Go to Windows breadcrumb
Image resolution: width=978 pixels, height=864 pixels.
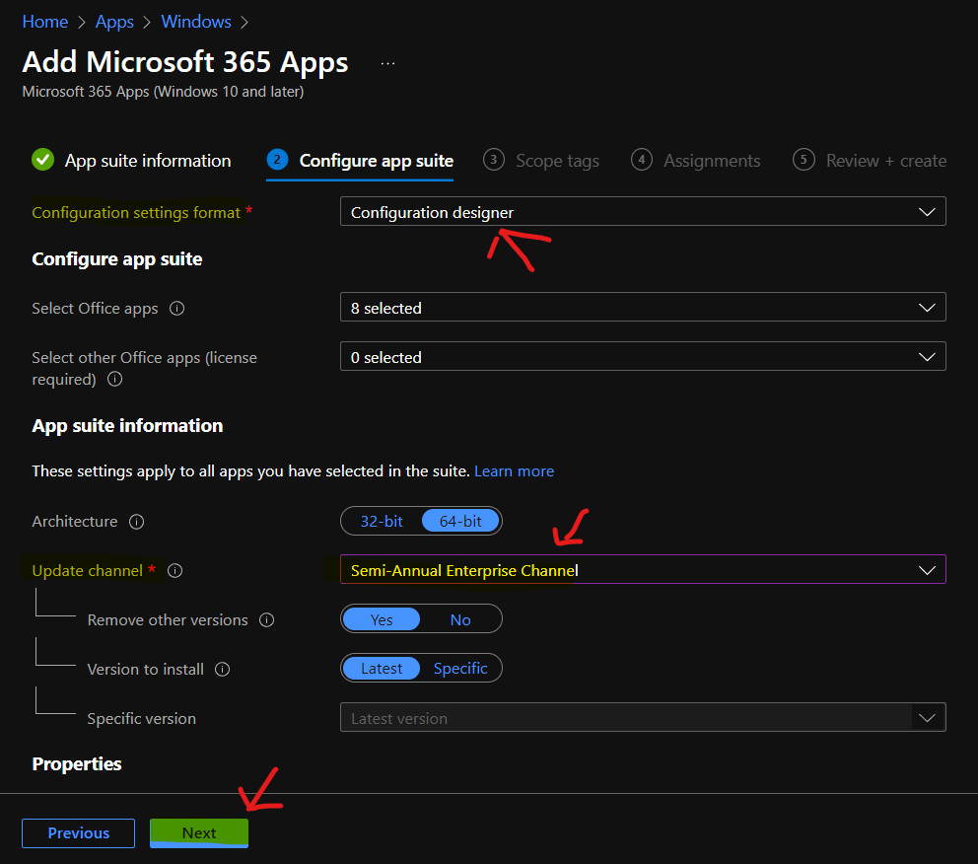[196, 22]
